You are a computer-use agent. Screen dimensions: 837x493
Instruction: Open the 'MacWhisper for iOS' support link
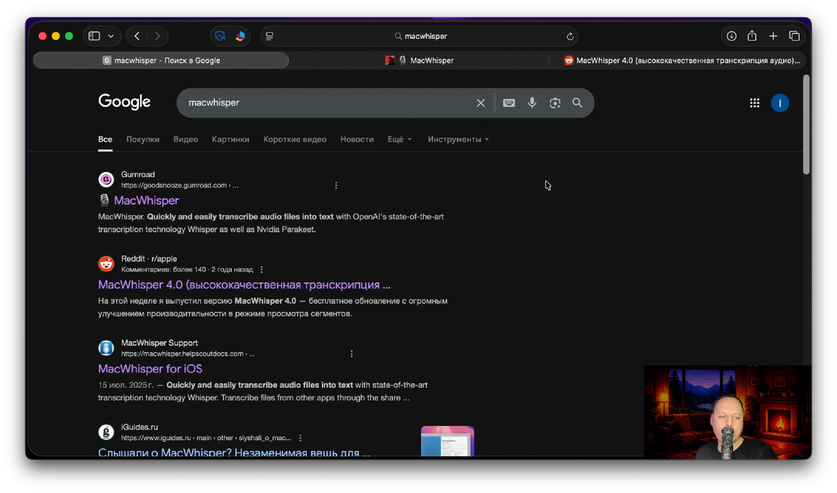tap(150, 368)
